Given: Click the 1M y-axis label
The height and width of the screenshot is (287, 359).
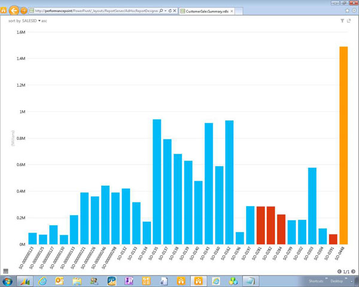Looking at the screenshot, I should click(22, 112).
